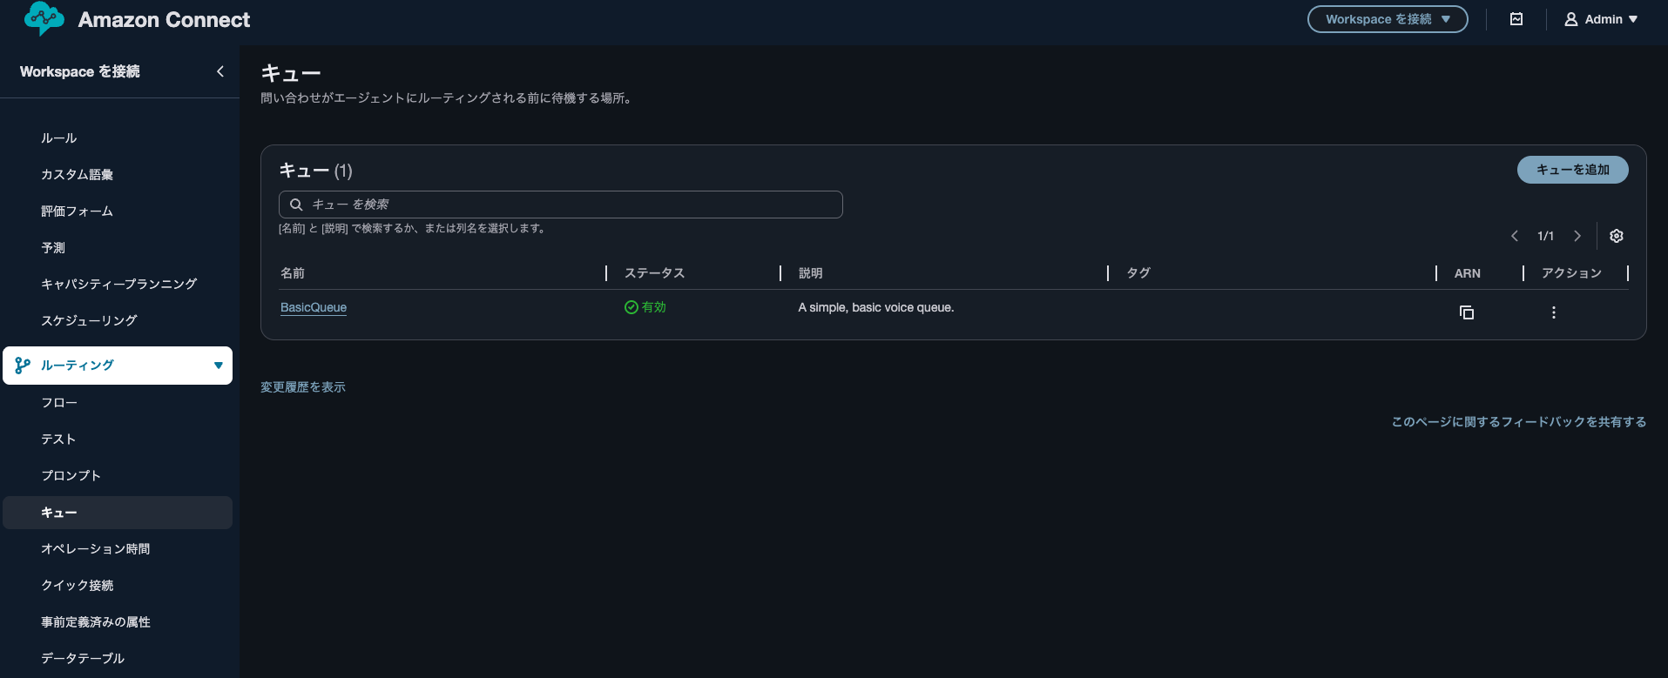Screen dimensions: 1668x678
Task: Sort by ステータス column header
Action: tap(655, 273)
